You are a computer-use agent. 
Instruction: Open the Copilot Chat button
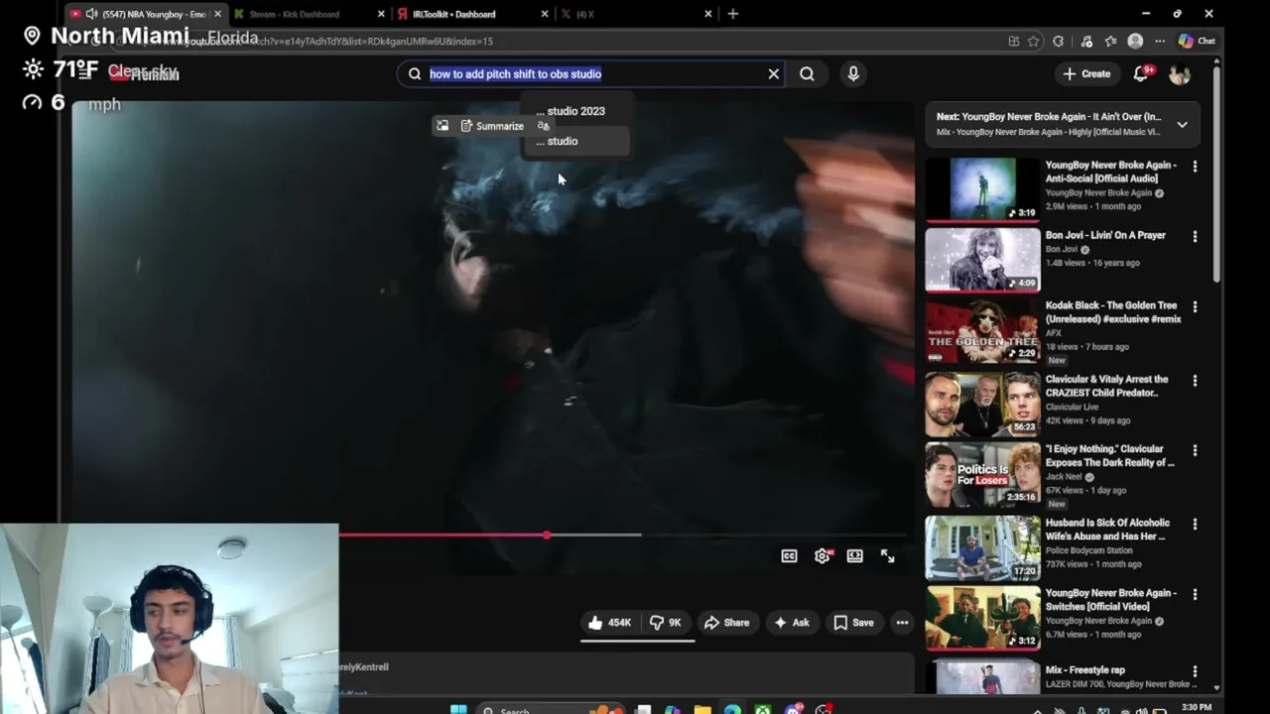(1197, 42)
